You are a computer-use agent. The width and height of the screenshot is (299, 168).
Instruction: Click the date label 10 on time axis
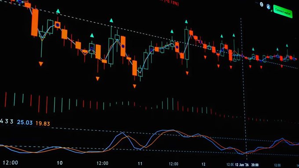coord(60,163)
